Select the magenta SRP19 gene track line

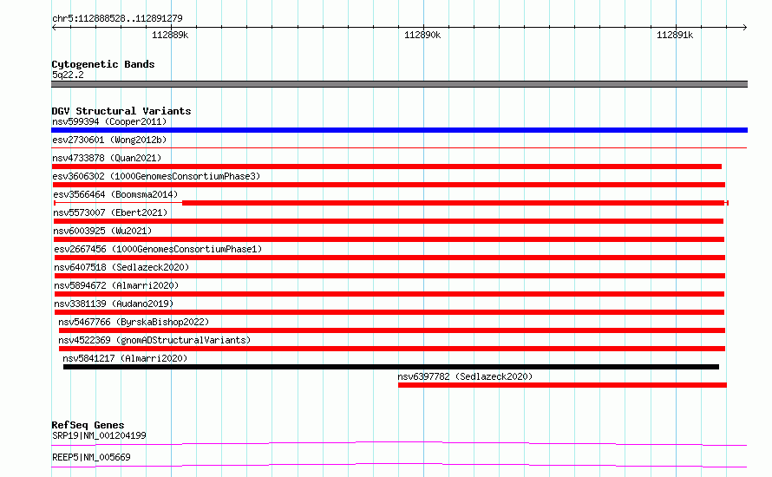click(x=399, y=443)
